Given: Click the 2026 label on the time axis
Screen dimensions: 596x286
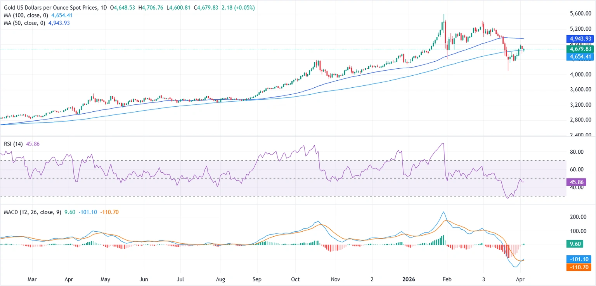Looking at the screenshot, I should tap(409, 279).
